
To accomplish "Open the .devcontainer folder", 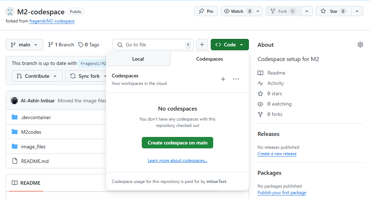I will pyautogui.click(x=36, y=117).
